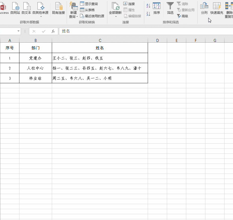
Task: Open 高级 (Advanced) filter
Action: (x=182, y=16)
